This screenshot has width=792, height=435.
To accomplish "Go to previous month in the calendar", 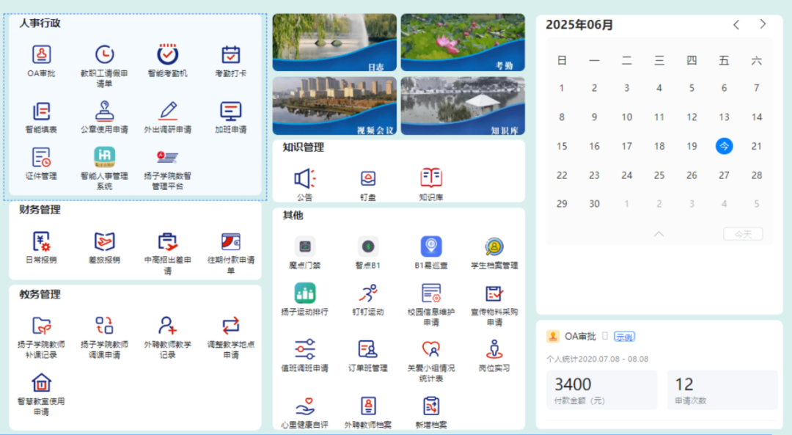I will (736, 24).
